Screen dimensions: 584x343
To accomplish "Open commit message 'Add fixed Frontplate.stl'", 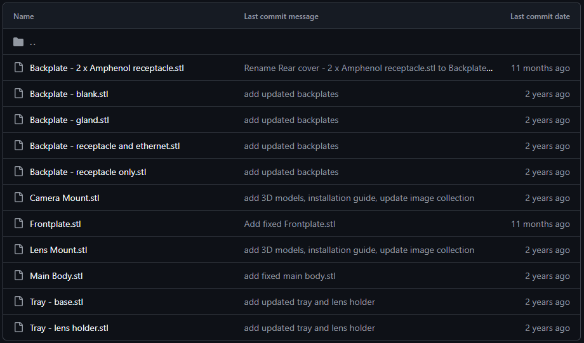I will 289,224.
